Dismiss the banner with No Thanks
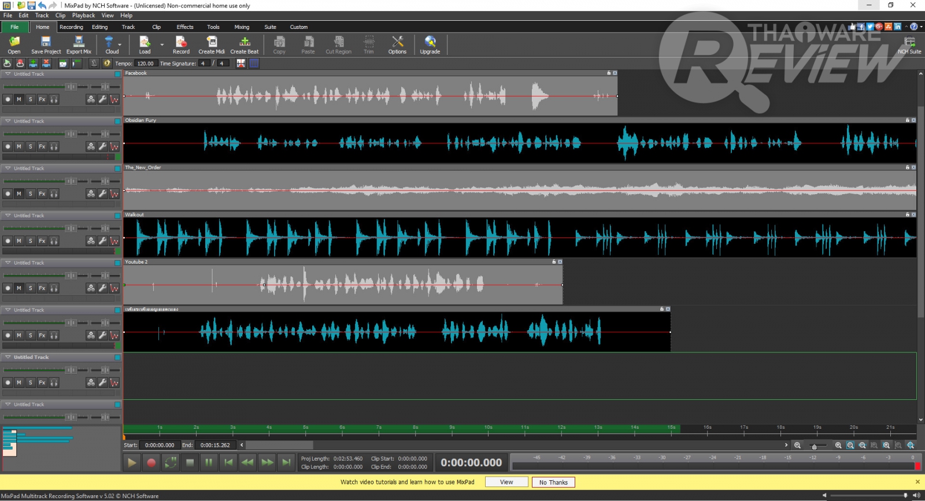 (553, 482)
